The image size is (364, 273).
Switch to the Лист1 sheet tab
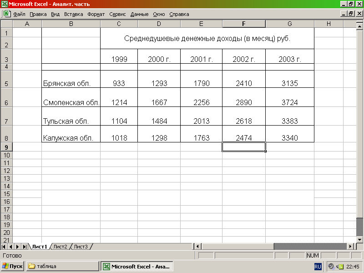point(40,247)
